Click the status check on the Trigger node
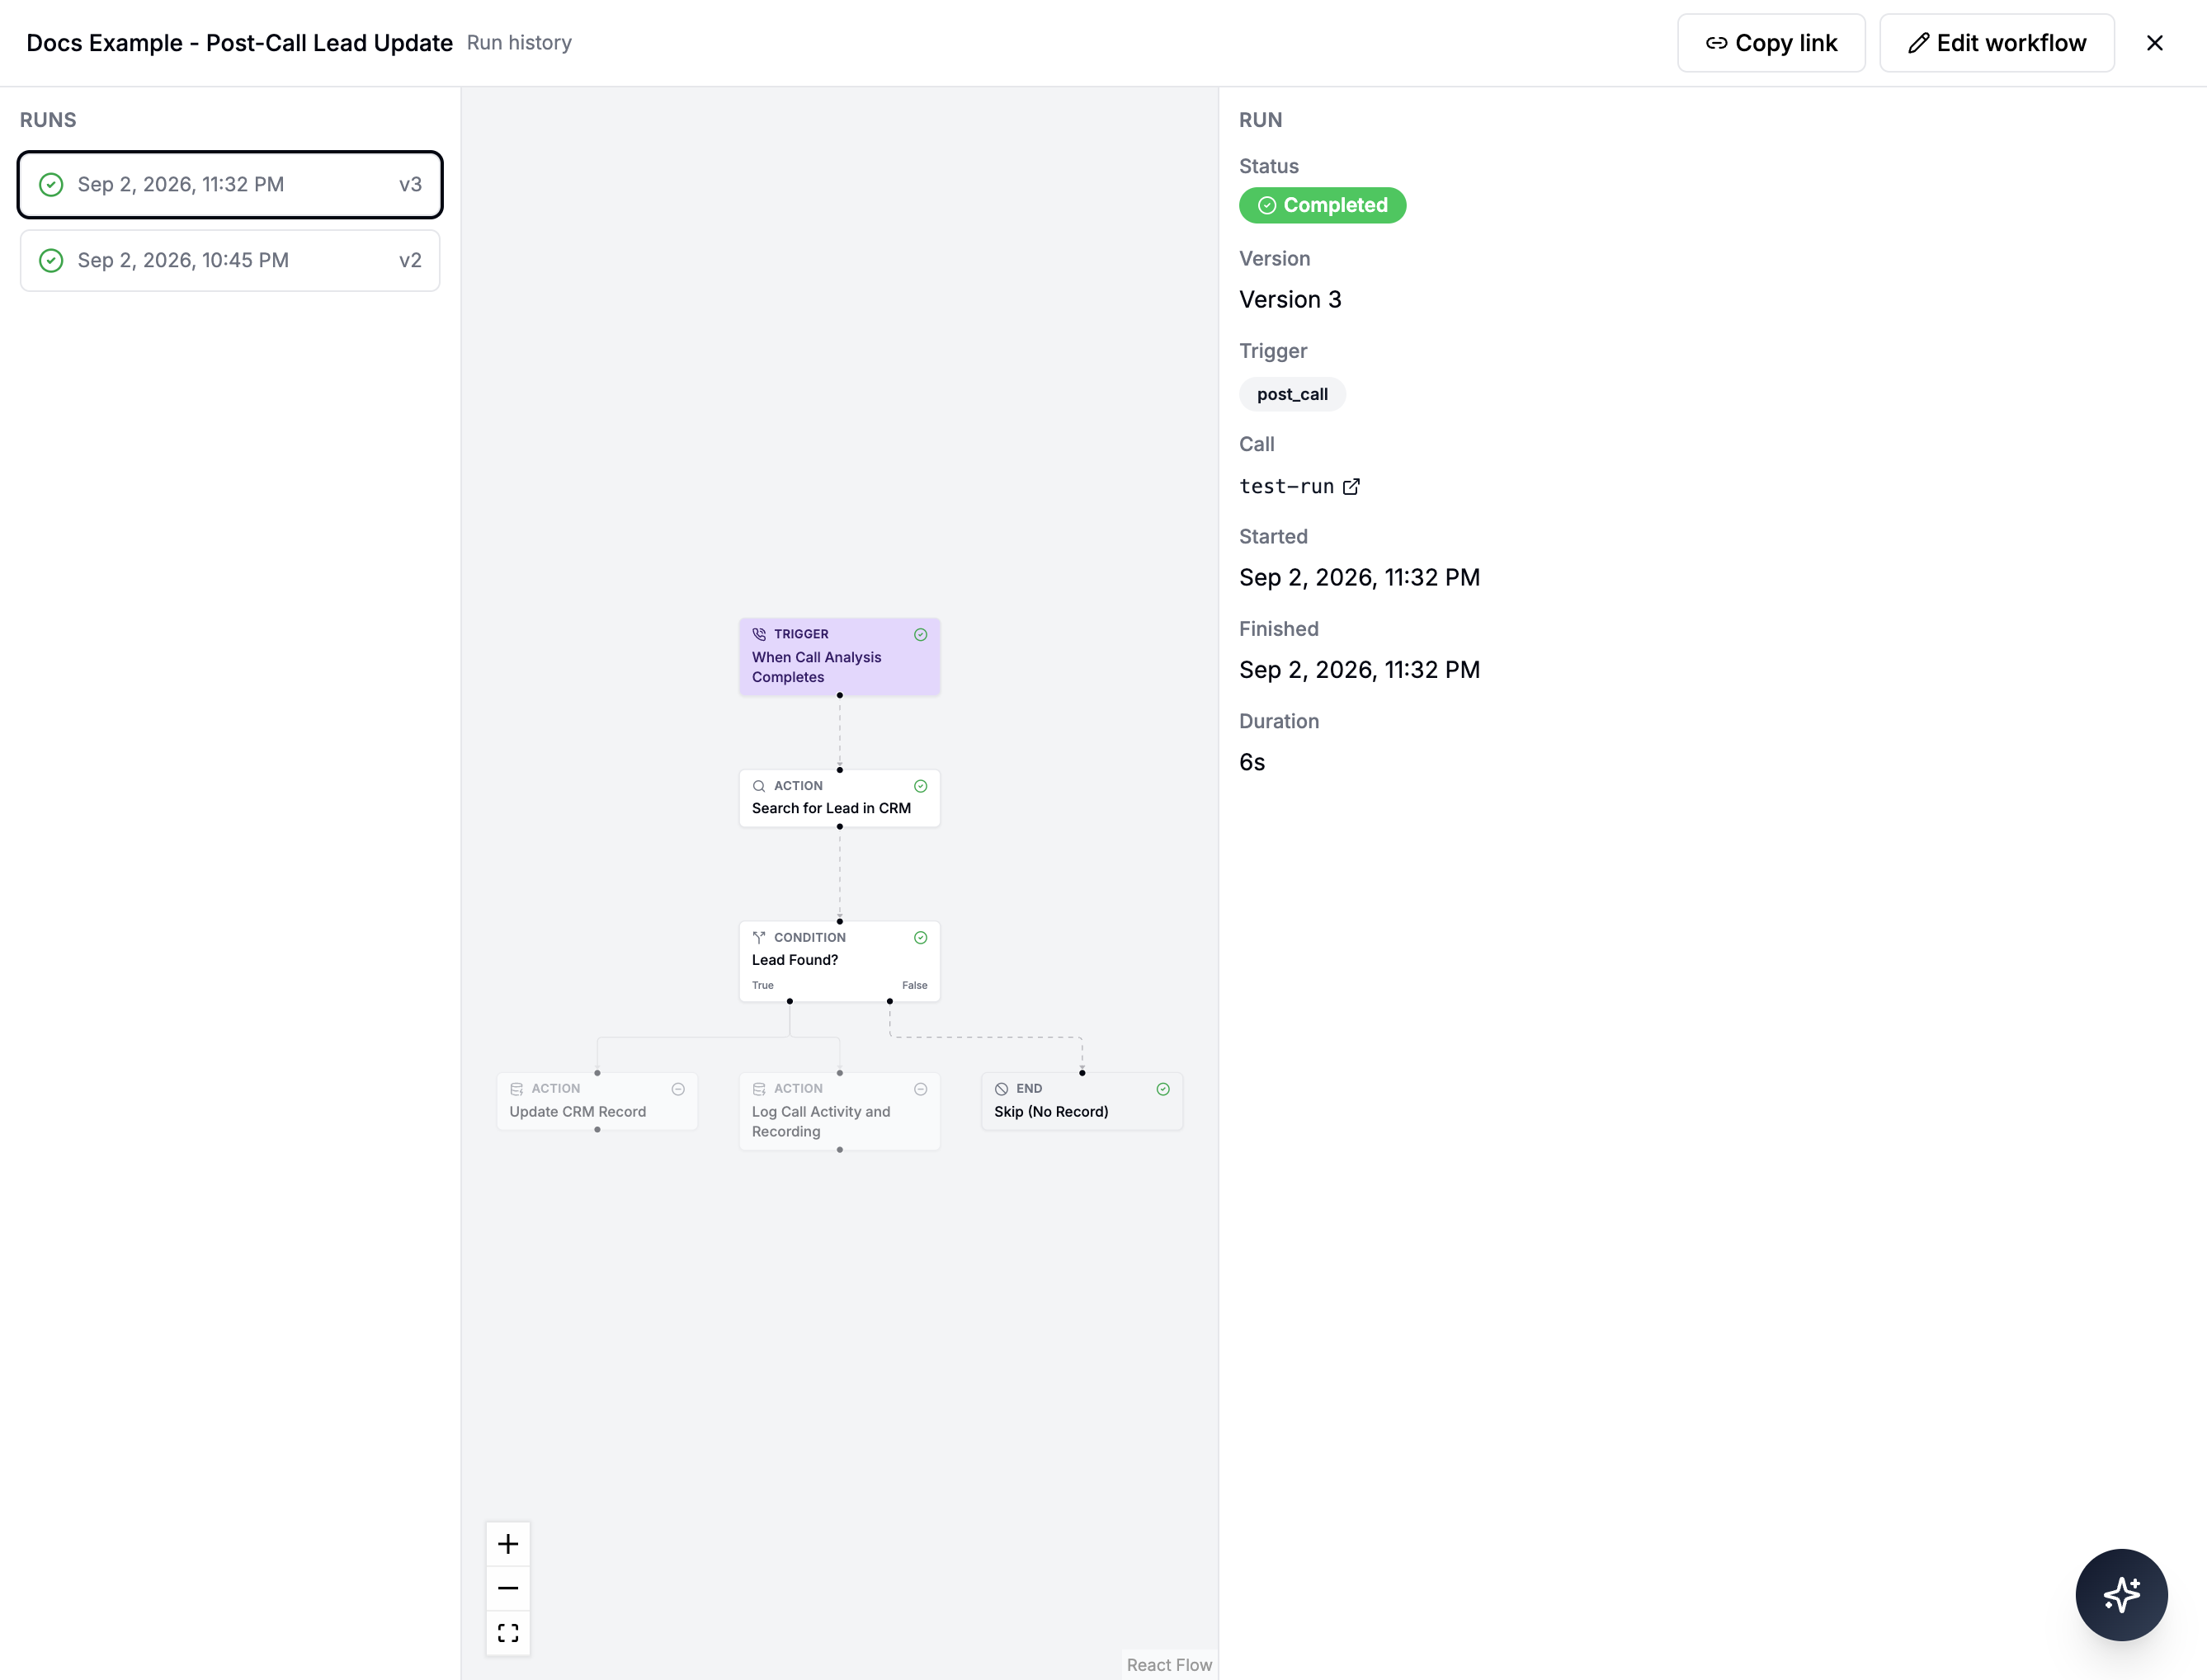 (x=921, y=634)
